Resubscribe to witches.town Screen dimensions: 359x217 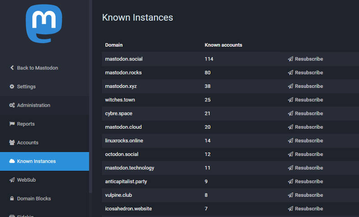point(306,100)
